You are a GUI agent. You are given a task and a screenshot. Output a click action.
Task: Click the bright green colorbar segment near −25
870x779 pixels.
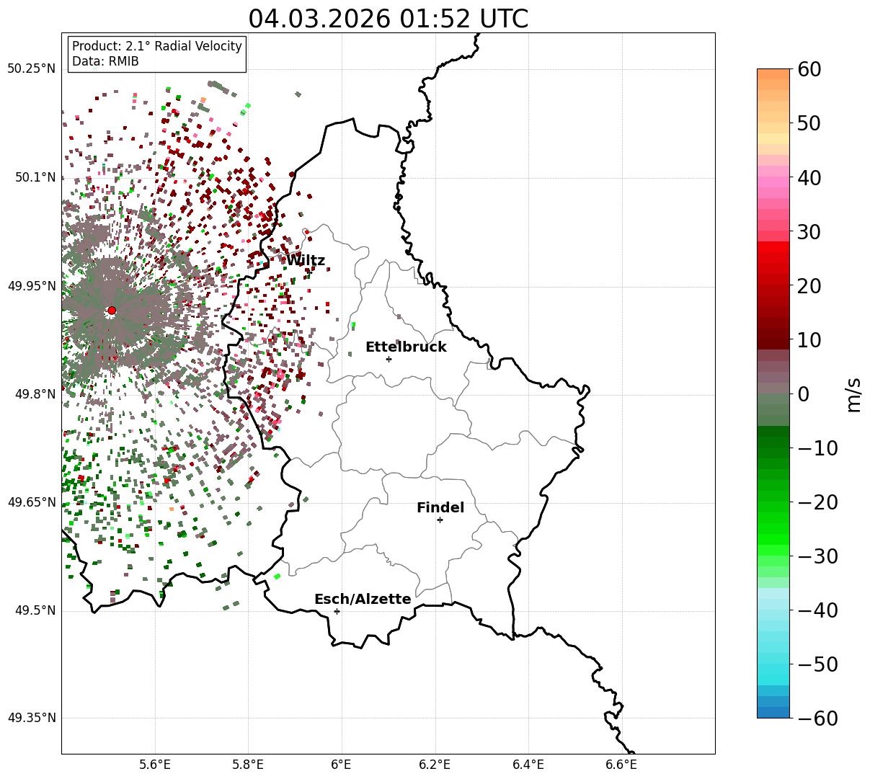pyautogui.click(x=773, y=529)
